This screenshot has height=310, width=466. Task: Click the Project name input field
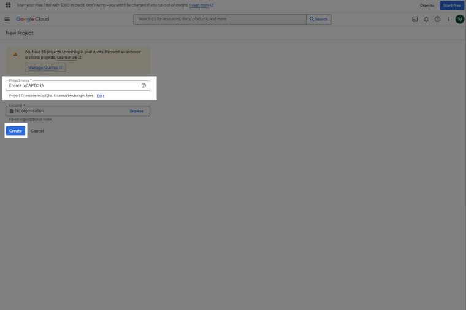74,85
